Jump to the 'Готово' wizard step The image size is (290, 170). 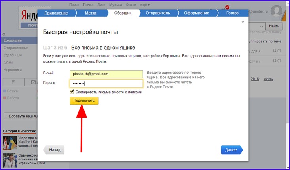point(232,13)
